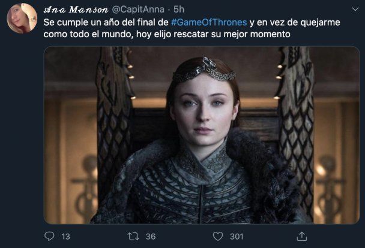Click the text "hoy elijo rescatar su mejor momento"
Screen dimensions: 365x248
pos(213,34)
